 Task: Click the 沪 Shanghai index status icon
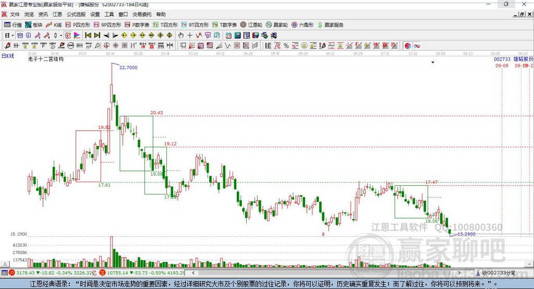pos(12,273)
